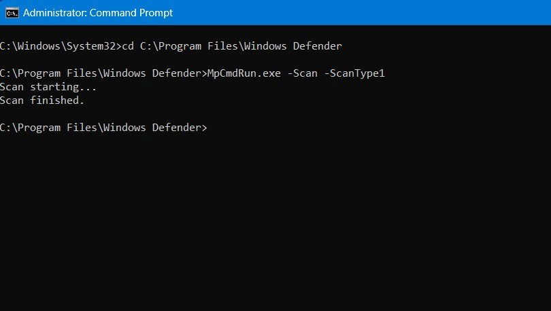Click 'Windows' in the last prompt line

[124, 128]
